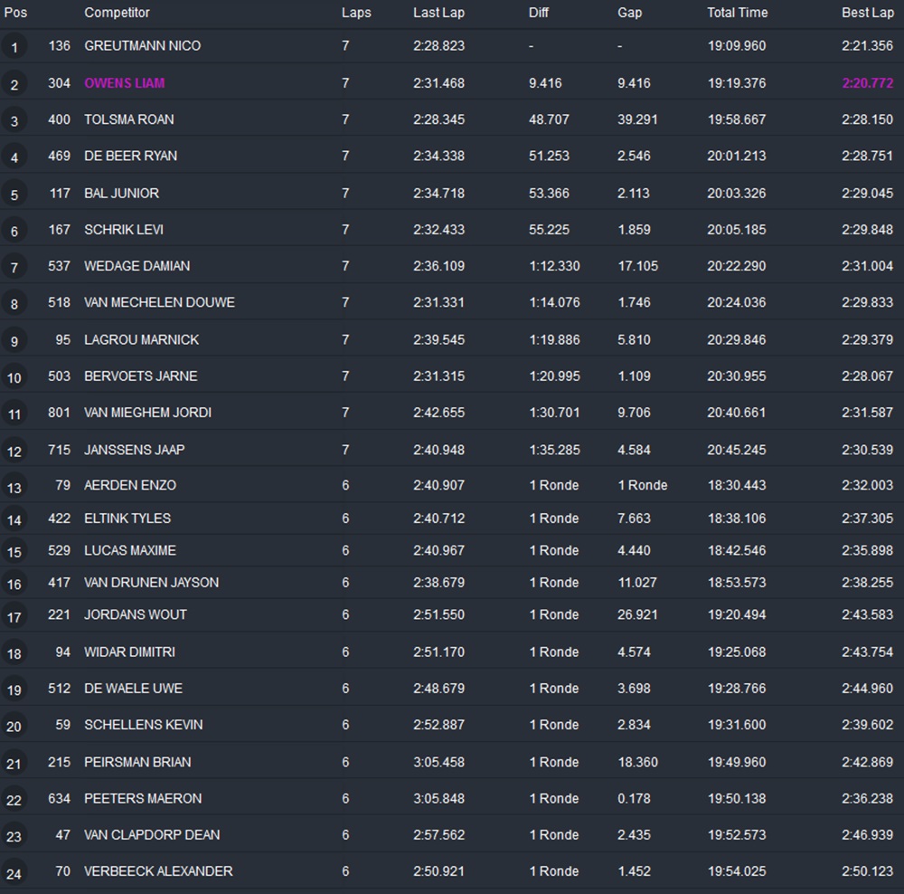Select the VERBEECK ALEXANDER name
Image resolution: width=904 pixels, height=894 pixels.
tap(158, 870)
